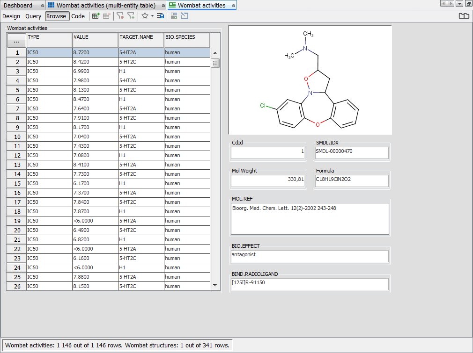
Task: Click the scroll down arrow of the table
Action: [x=215, y=285]
